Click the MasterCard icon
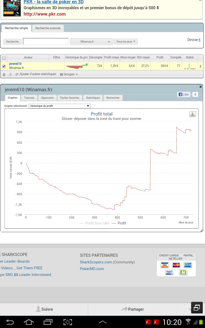205x328 pixels. tap(176, 265)
